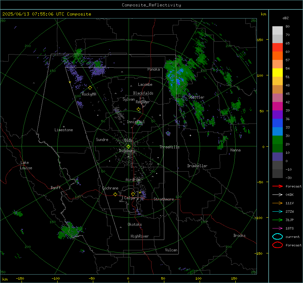Click the magenta 39-42 dBZ legend swatch

pyautogui.click(x=277, y=106)
